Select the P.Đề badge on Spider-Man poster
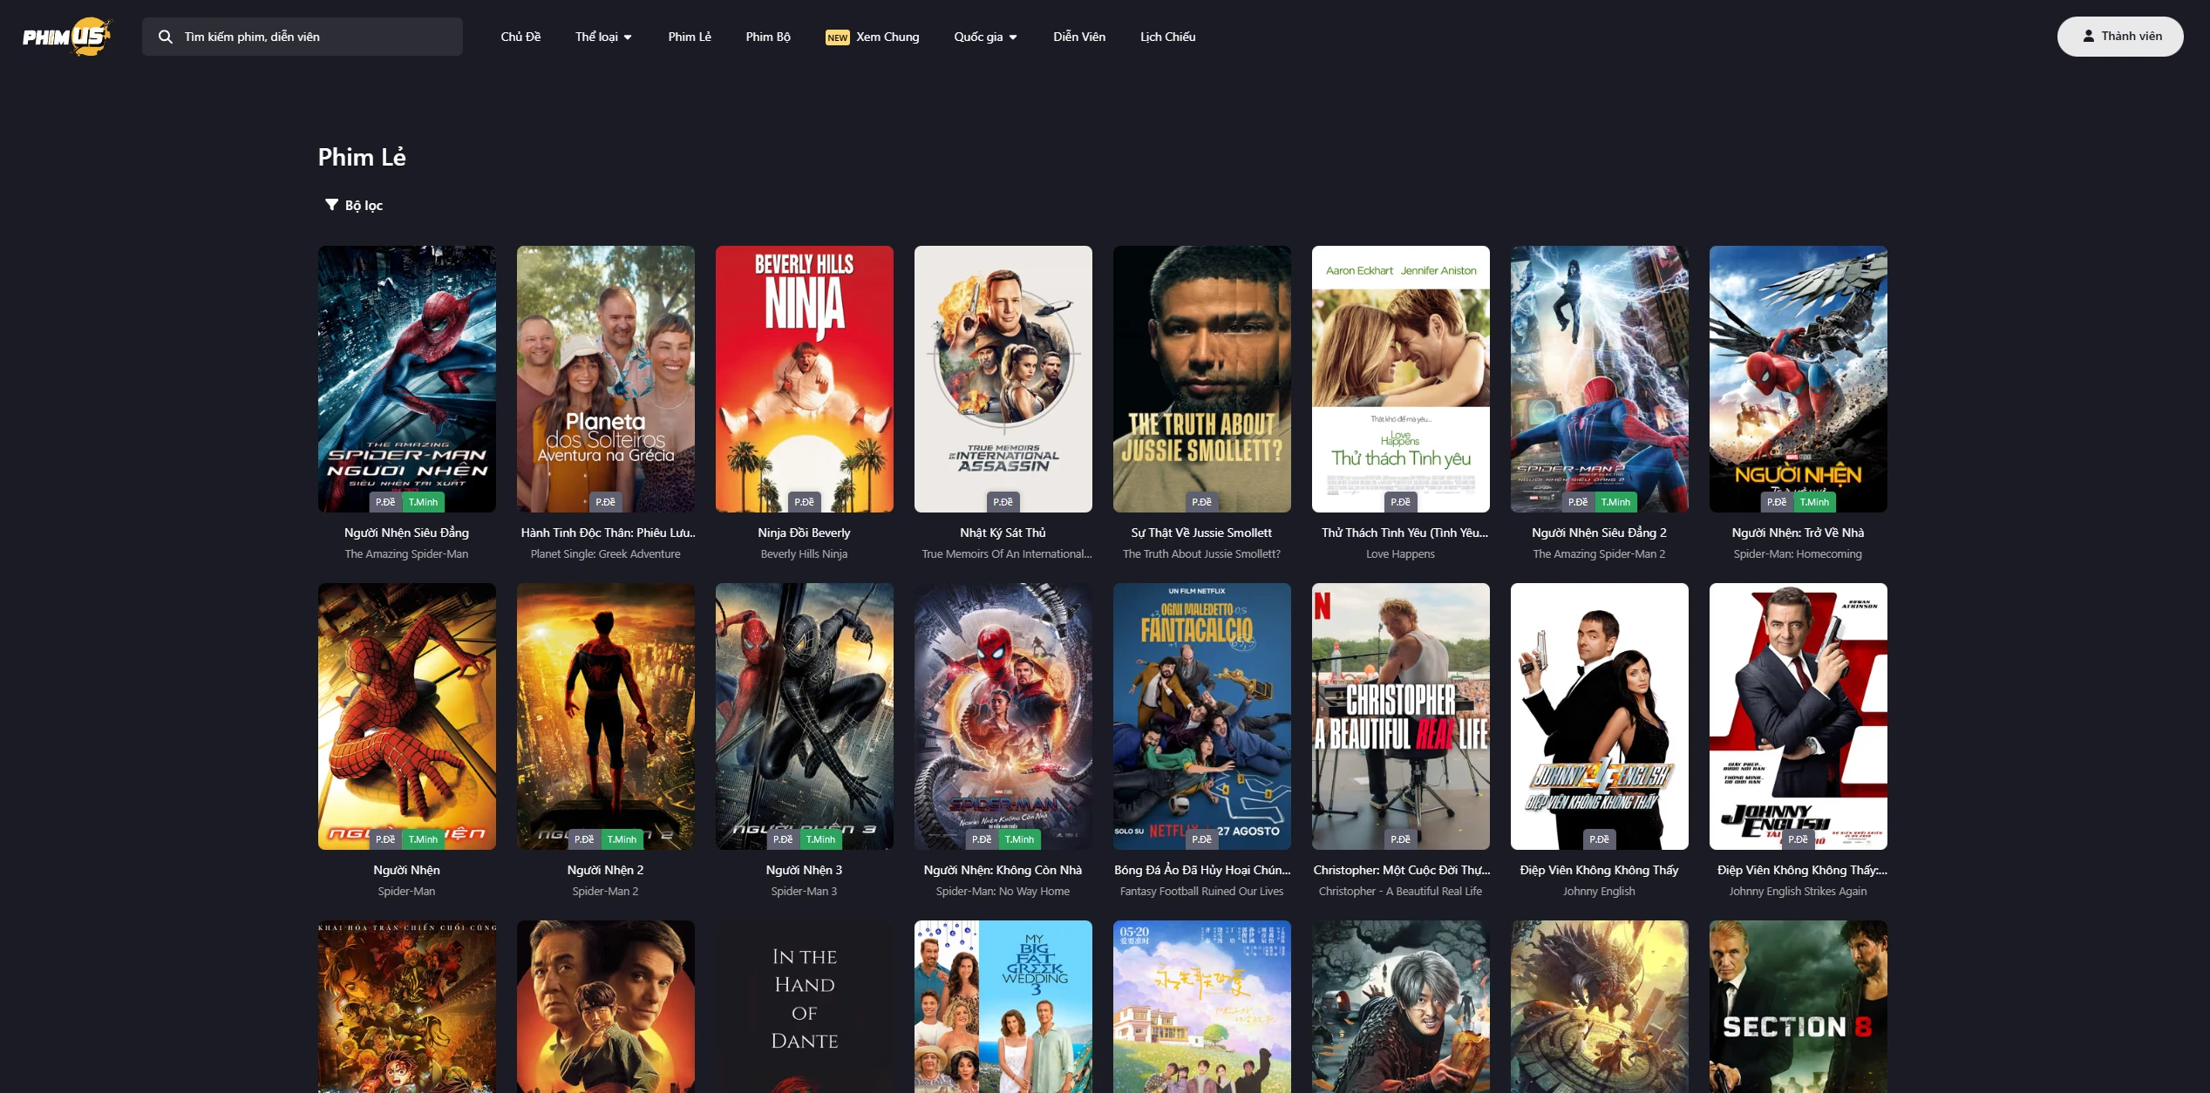2210x1093 pixels. pos(384,839)
